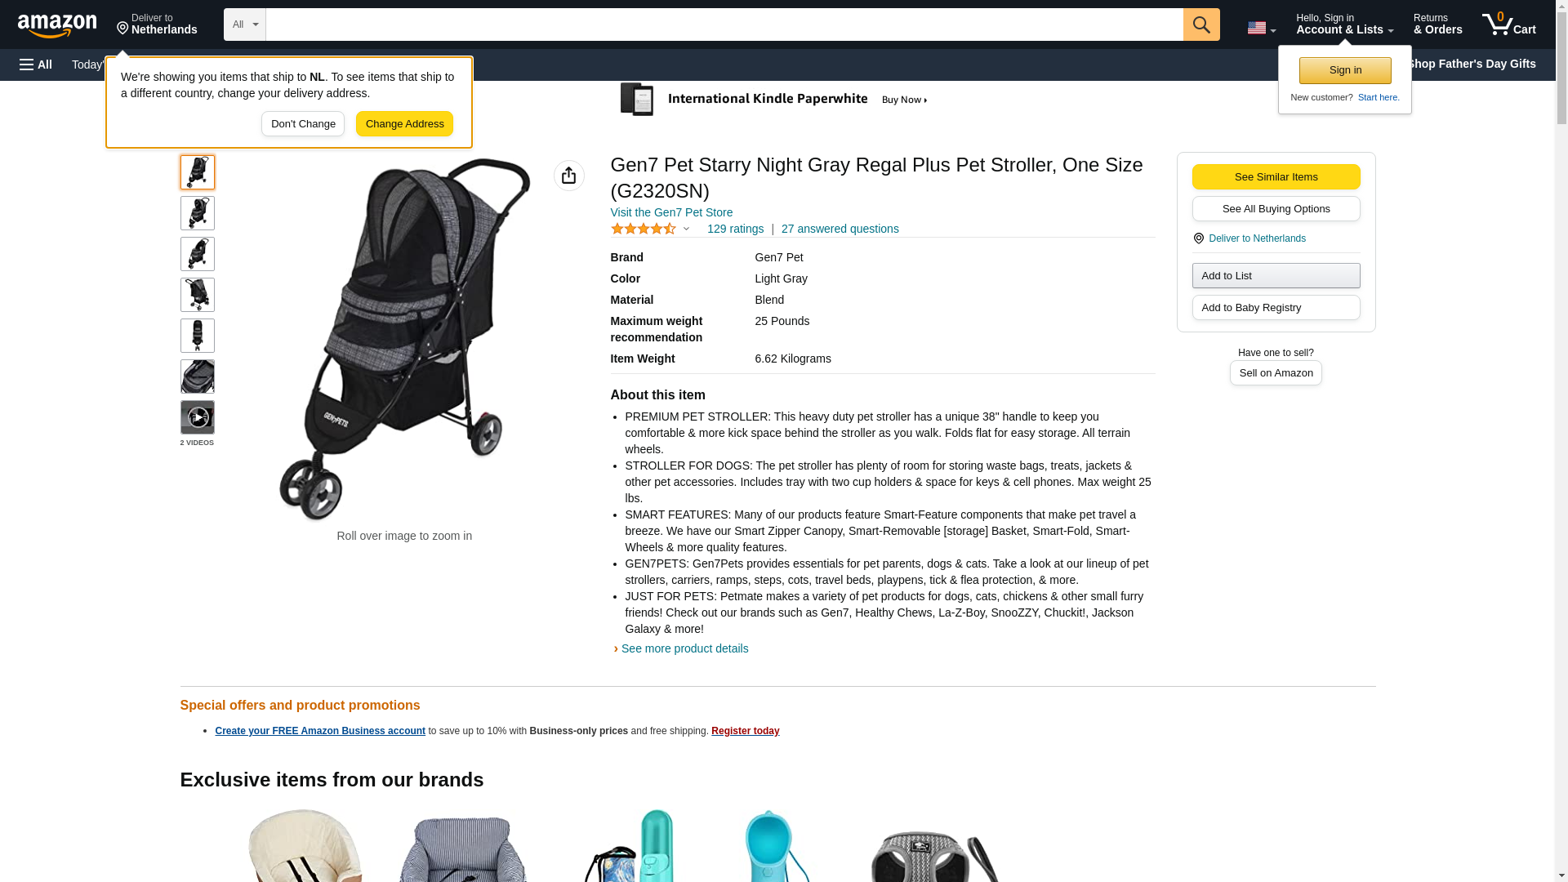The image size is (1568, 882).
Task: Click the US flag language selector
Action: click(x=1261, y=28)
